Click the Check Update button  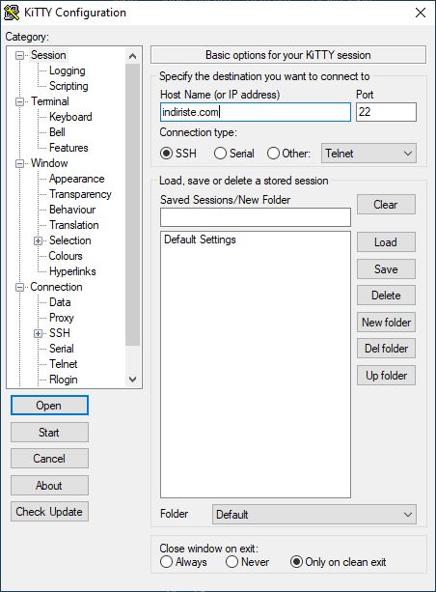(x=49, y=512)
